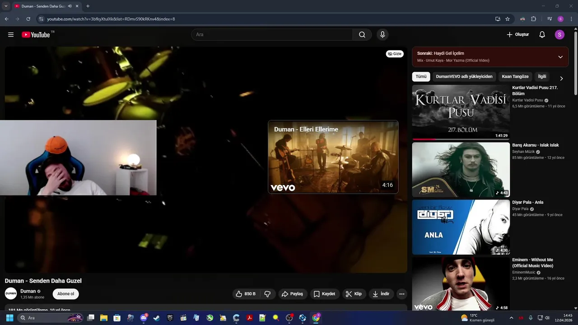Open Chrome media controls icon
The image size is (578, 325).
[x=550, y=19]
